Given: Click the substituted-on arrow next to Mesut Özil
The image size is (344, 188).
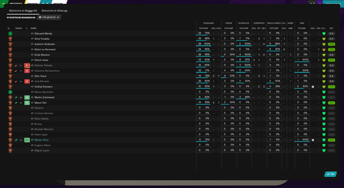Looking at the screenshot, I should click(27, 103).
